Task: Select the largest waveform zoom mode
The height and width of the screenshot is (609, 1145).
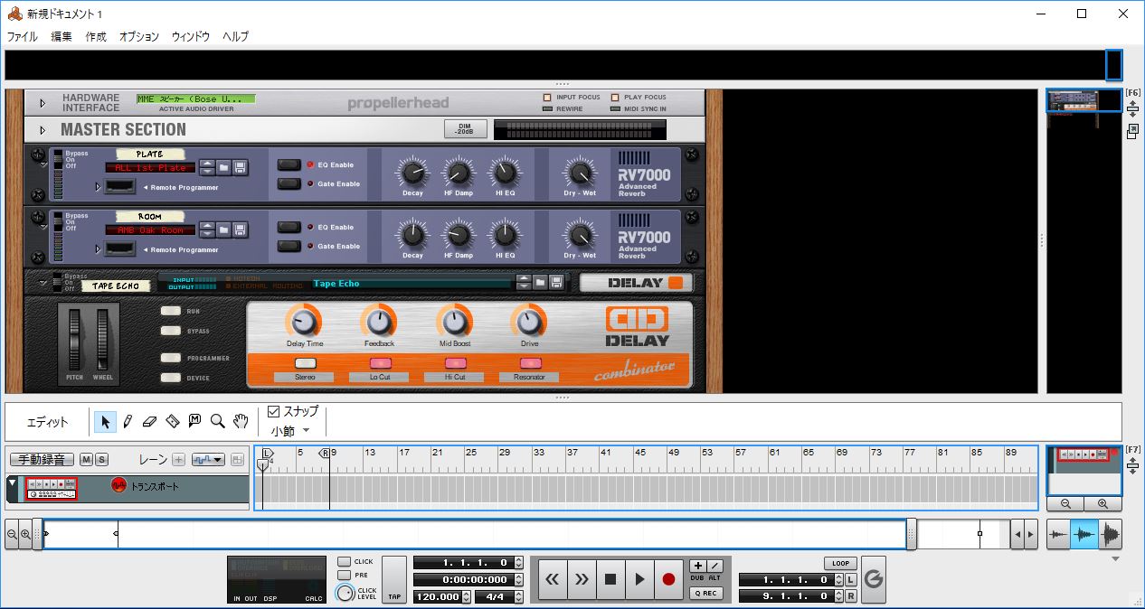Action: click(x=1110, y=535)
